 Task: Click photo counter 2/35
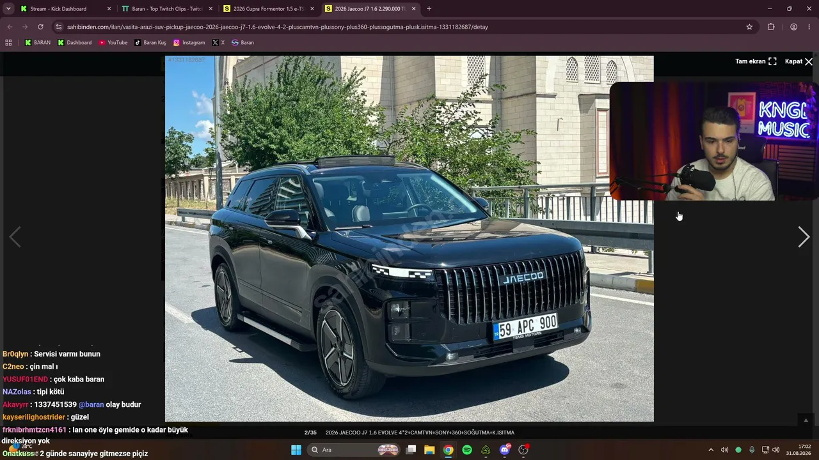[310, 433]
